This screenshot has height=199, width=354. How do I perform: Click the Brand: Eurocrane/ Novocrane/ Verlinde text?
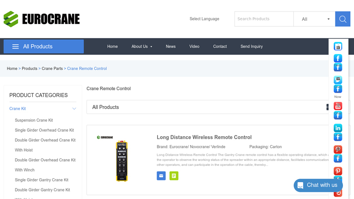point(191,147)
